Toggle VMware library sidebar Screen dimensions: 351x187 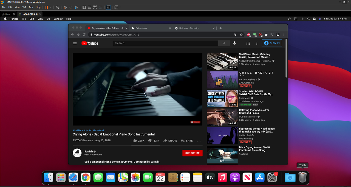pyautogui.click(x=84, y=7)
